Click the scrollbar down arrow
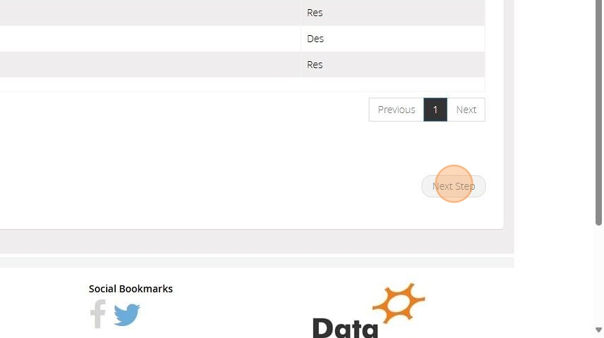604x338 pixels. coord(598,330)
